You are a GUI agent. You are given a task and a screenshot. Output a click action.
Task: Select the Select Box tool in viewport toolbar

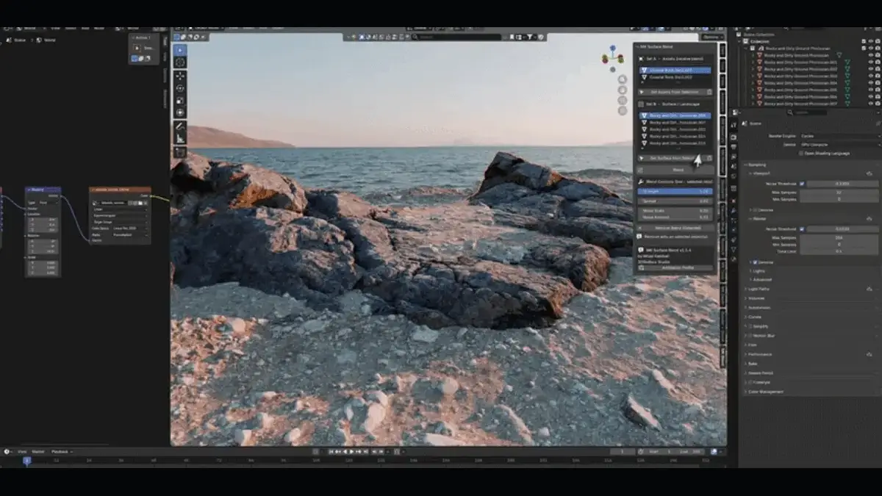tap(180, 50)
